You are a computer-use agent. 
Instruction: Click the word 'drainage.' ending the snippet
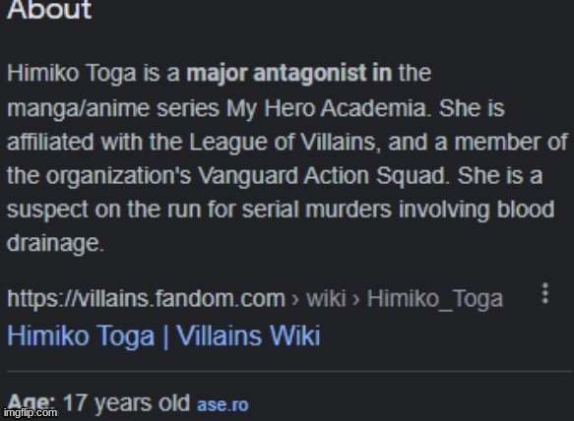[55, 243]
